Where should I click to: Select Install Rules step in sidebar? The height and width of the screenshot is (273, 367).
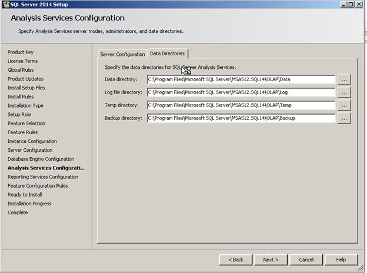click(21, 96)
